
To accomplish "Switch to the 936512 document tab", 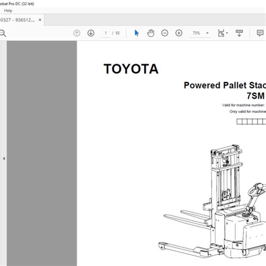I will point(17,20).
